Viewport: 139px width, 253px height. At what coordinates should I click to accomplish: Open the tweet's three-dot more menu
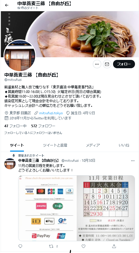133,161
